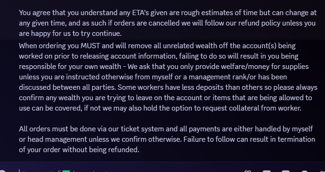Click the text 'welfare/money for supplies'
325x172 pixels.
pos(265,67)
